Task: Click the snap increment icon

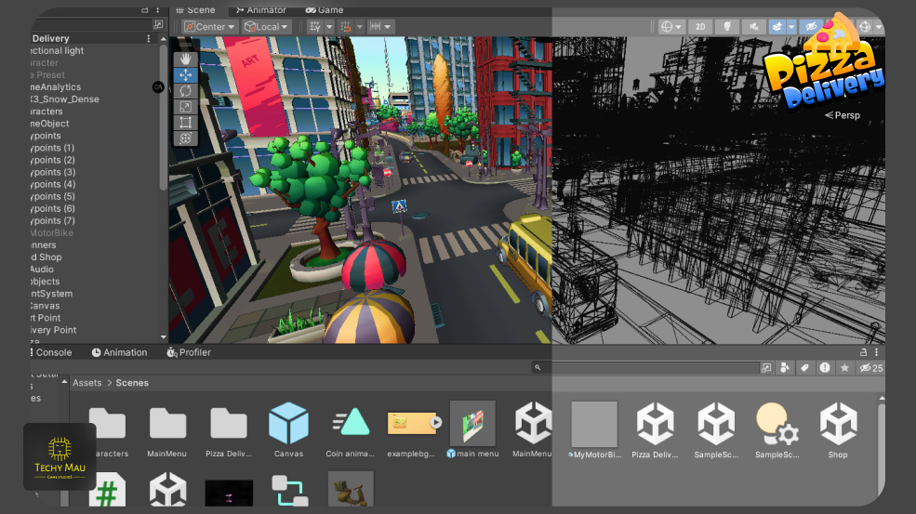Action: [x=345, y=26]
